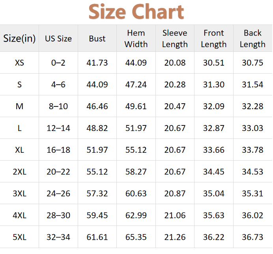The height and width of the screenshot is (254, 273).
Task: Click US size 32–34 cell
Action: (x=58, y=237)
